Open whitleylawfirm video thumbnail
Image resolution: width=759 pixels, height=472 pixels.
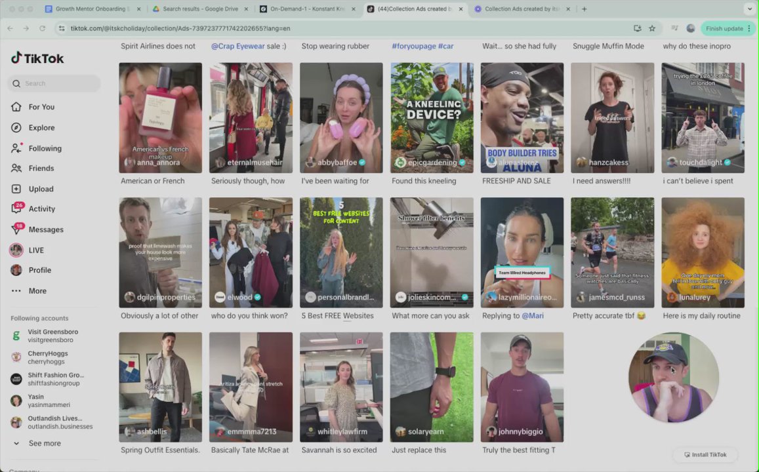click(341, 387)
